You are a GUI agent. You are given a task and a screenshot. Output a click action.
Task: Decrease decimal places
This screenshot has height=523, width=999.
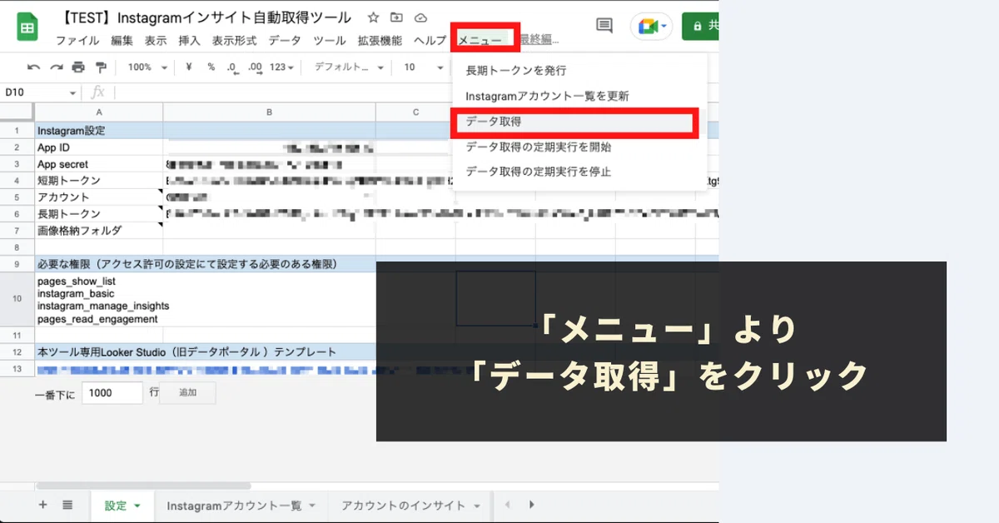click(x=232, y=67)
